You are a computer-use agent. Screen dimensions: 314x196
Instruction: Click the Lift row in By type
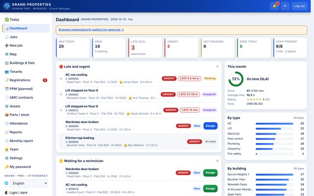(265, 128)
